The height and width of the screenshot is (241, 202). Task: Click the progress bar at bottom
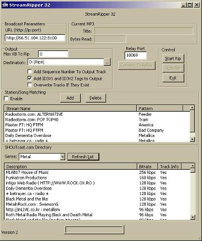click(x=94, y=230)
